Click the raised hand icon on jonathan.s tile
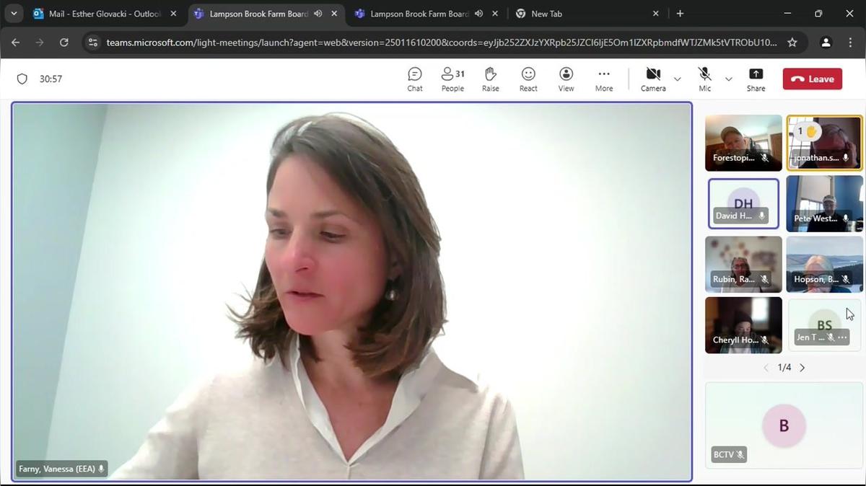Image resolution: width=866 pixels, height=486 pixels. (811, 131)
